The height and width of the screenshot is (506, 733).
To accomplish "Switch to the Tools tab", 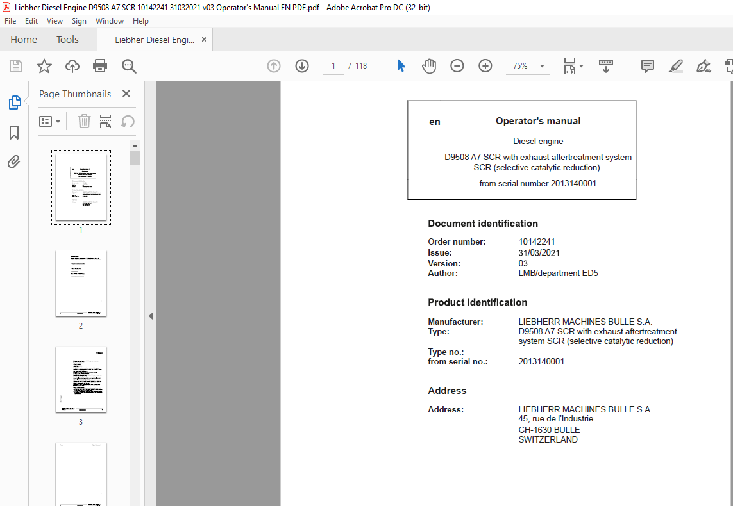I will 68,40.
